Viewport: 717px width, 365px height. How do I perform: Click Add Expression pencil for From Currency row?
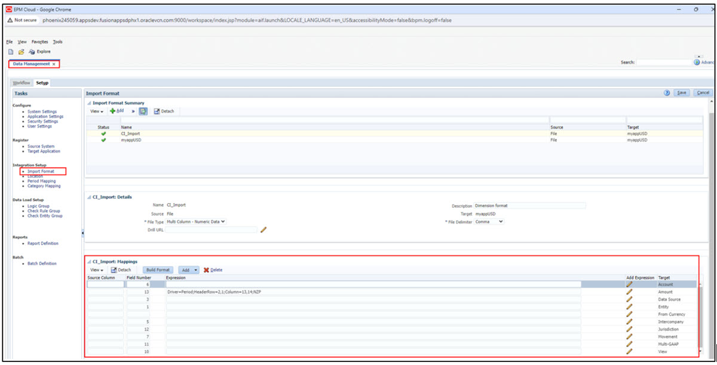point(629,314)
